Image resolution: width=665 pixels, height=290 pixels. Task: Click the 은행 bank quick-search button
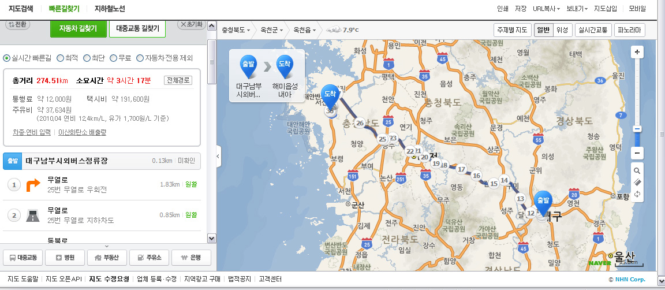(191, 258)
